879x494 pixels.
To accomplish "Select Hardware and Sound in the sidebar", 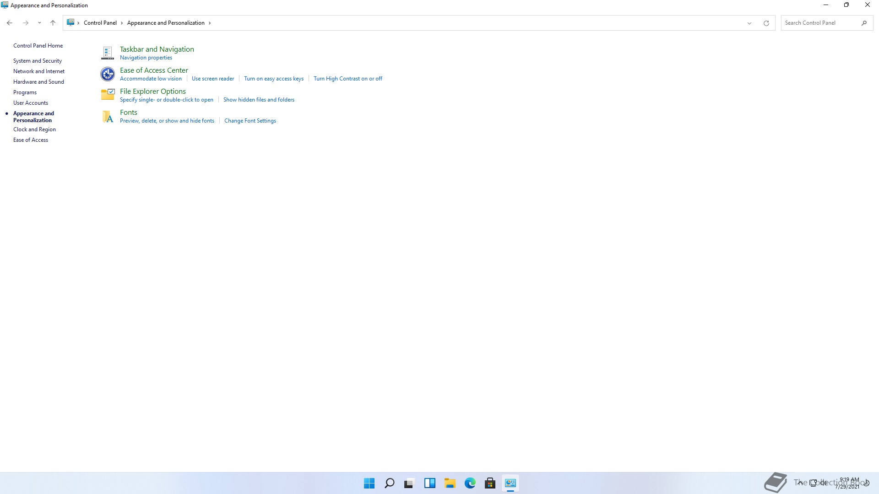I will tap(38, 82).
